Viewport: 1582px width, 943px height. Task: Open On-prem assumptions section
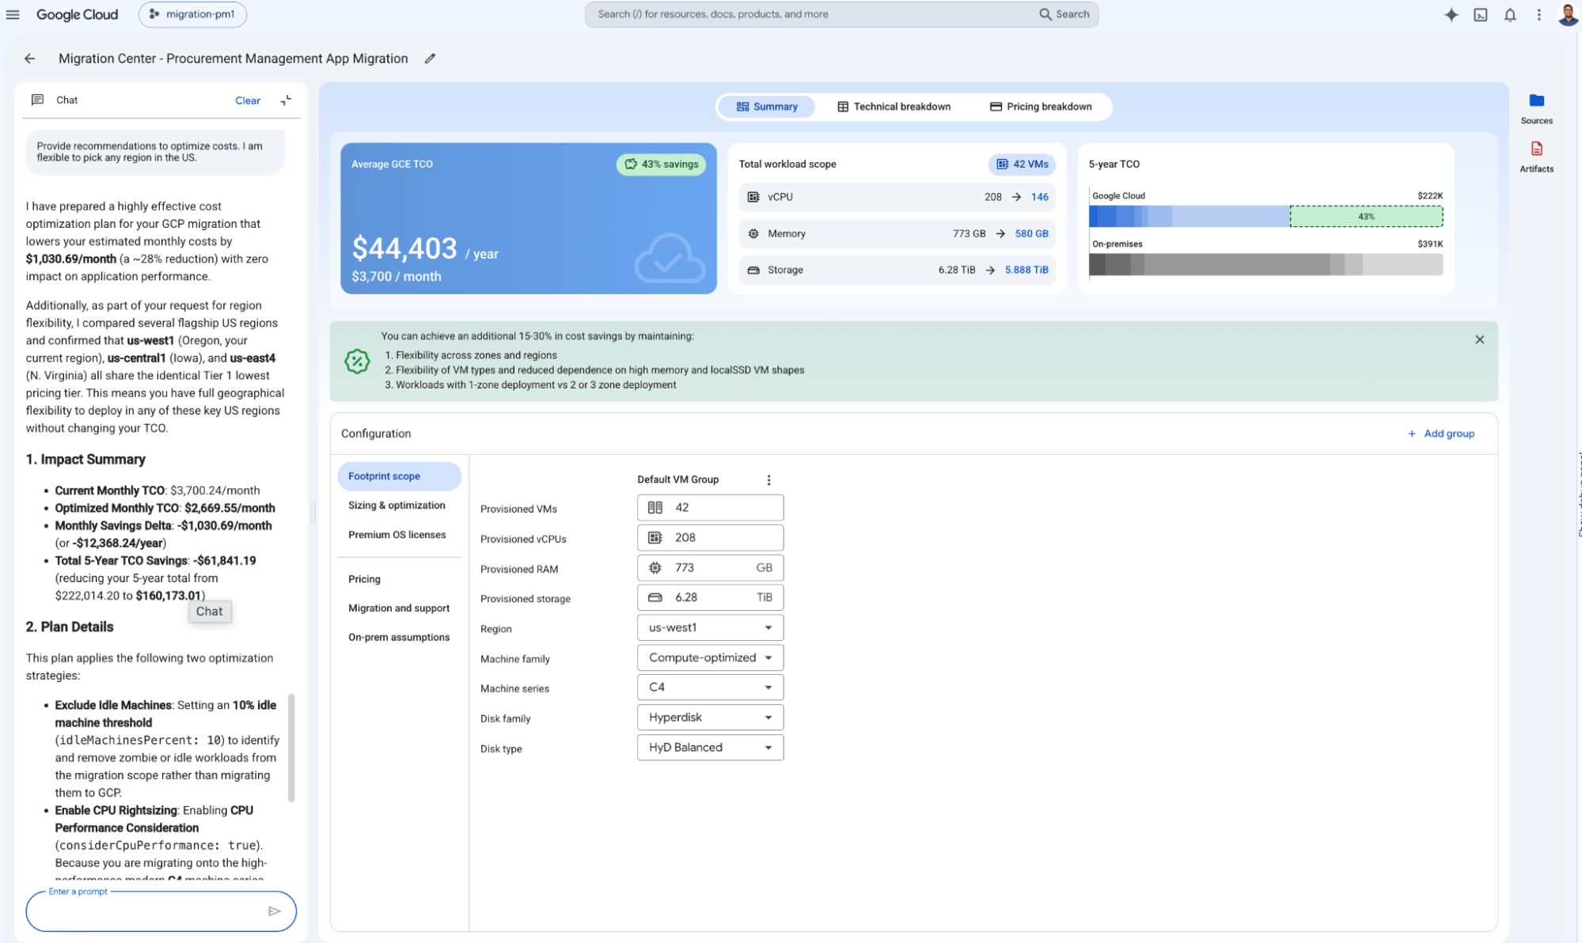(399, 638)
